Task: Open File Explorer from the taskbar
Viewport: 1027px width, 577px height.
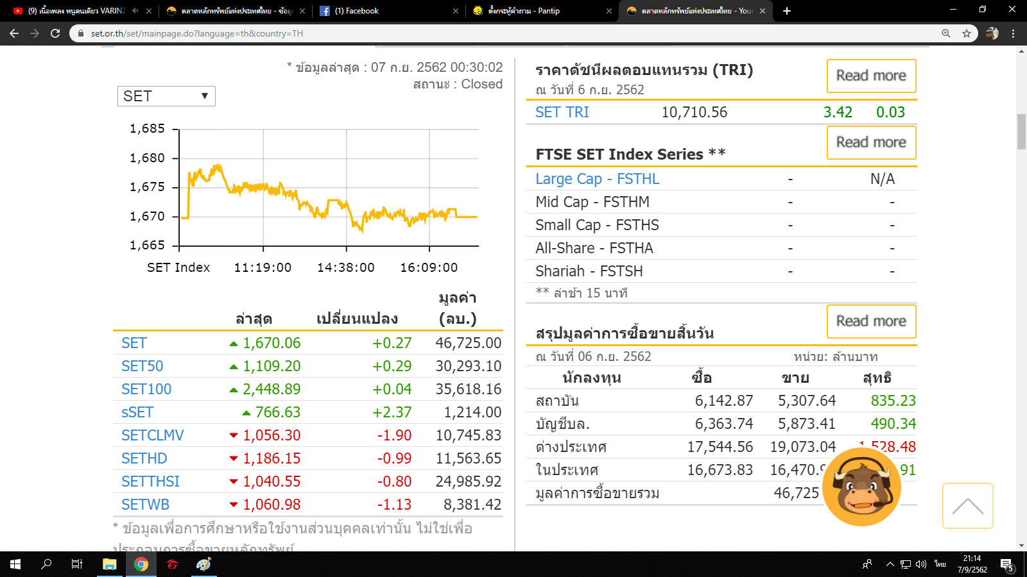Action: (110, 564)
